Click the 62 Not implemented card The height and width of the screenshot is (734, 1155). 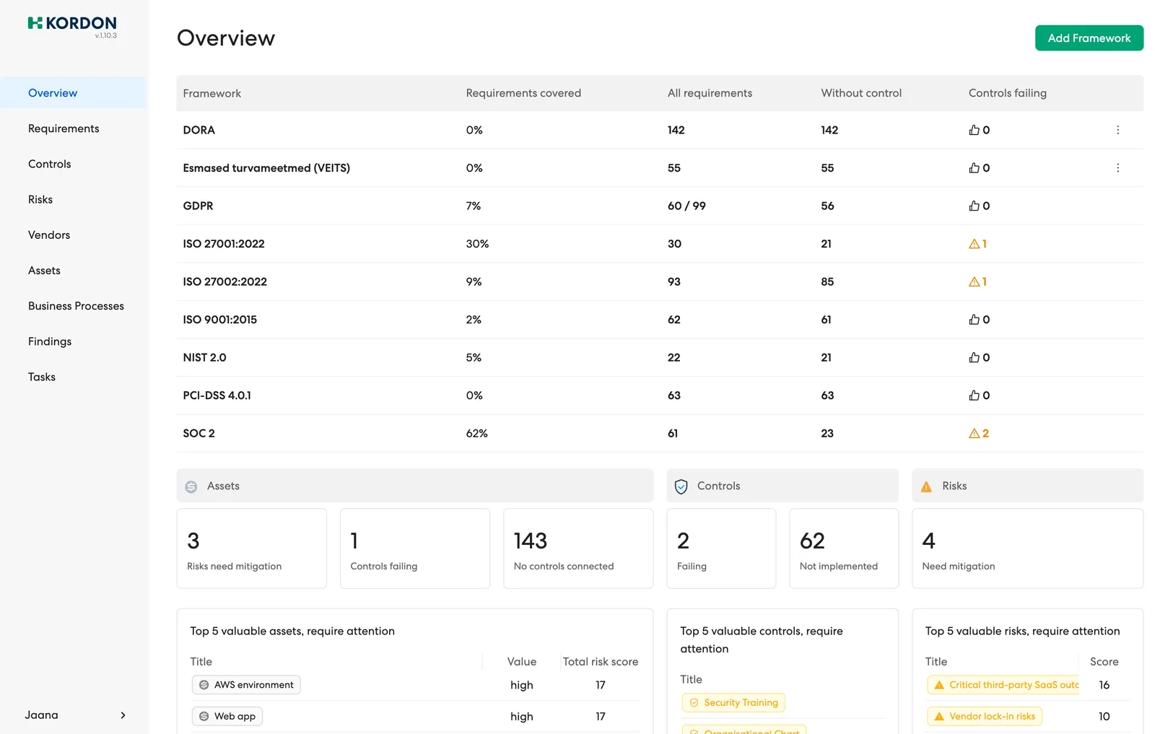[844, 549]
